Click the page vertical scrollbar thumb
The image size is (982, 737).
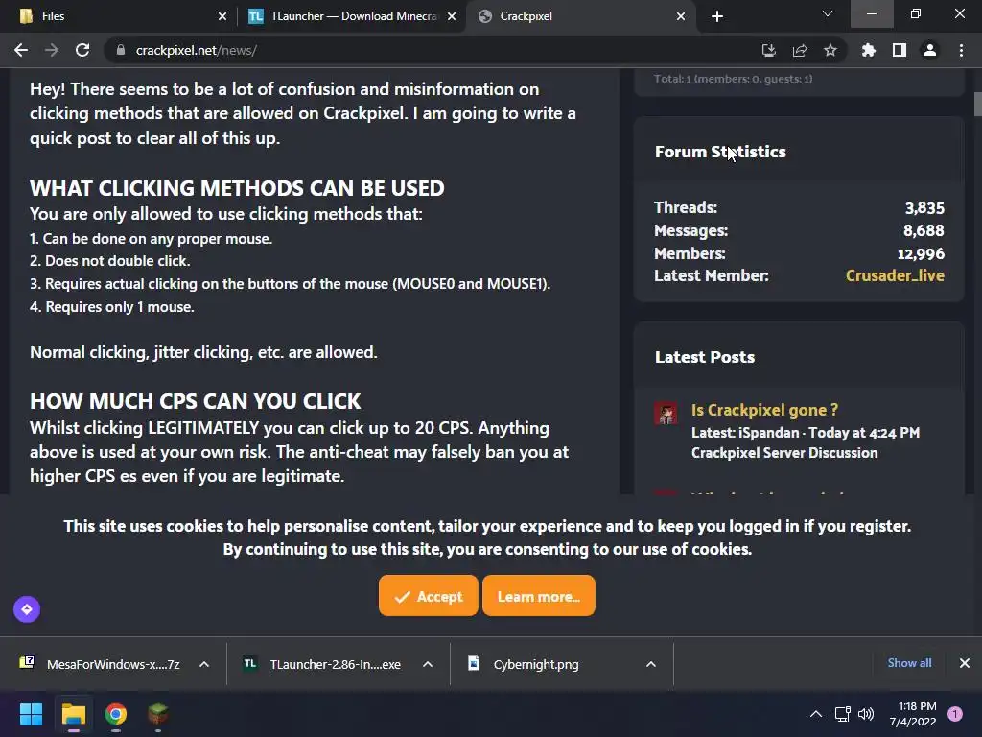pos(977,104)
